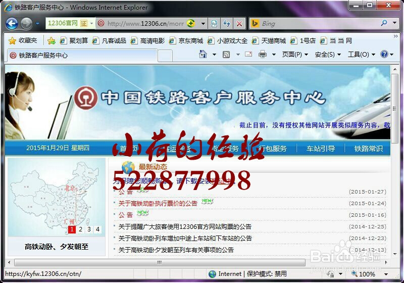The height and width of the screenshot is (283, 404).
Task: Click the search magnifier icon
Action: 384,23
